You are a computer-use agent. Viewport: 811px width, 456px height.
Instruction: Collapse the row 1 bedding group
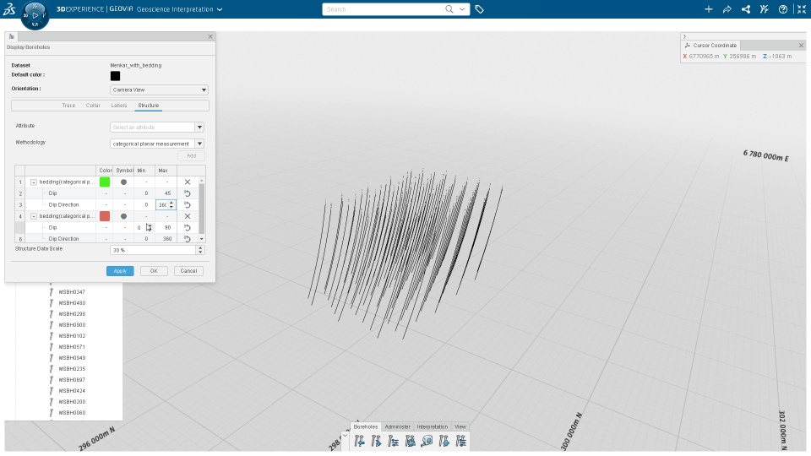pyautogui.click(x=34, y=182)
